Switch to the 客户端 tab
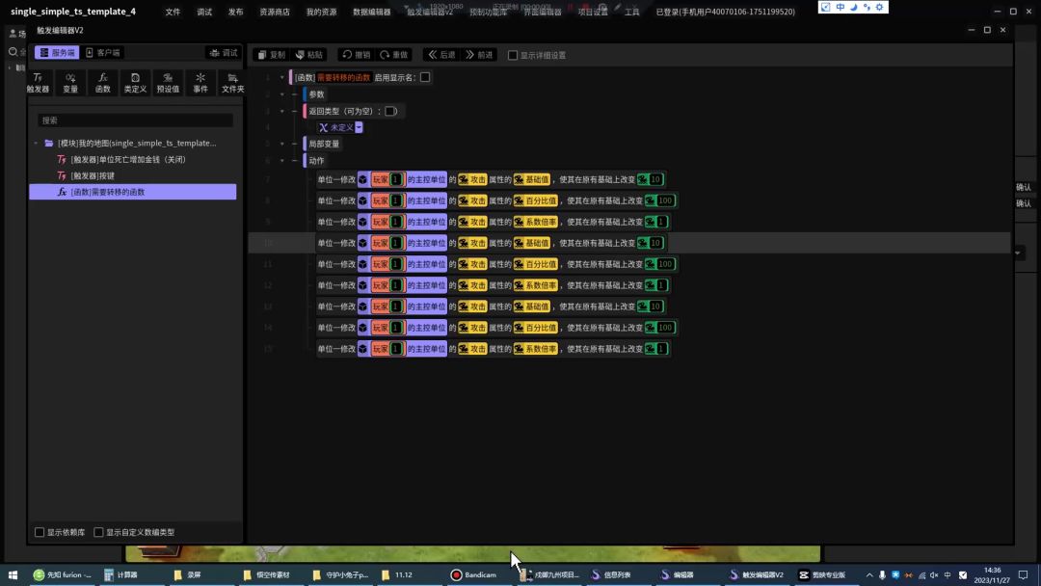Image resolution: width=1041 pixels, height=586 pixels. tap(103, 53)
